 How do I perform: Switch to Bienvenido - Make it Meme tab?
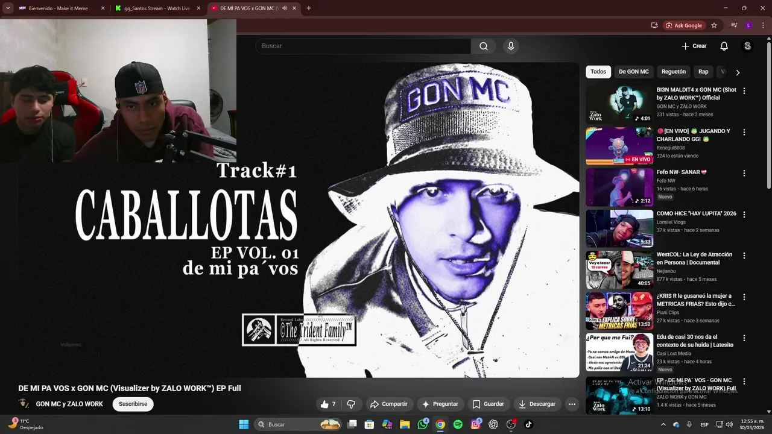(60, 8)
